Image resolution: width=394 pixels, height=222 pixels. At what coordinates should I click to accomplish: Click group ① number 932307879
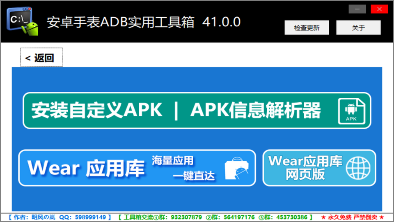[x=186, y=217]
